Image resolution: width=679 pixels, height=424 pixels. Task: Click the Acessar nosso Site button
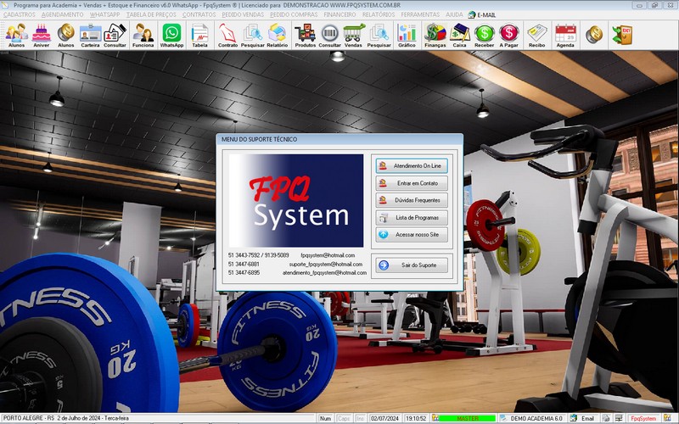click(412, 235)
